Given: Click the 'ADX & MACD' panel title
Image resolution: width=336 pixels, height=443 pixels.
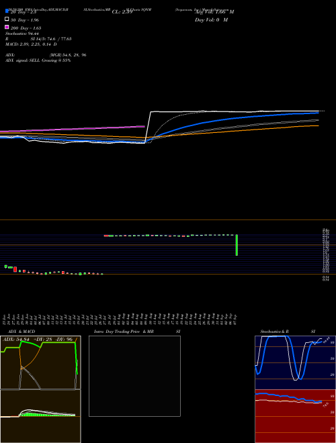Looking at the screenshot, I should [22, 332].
